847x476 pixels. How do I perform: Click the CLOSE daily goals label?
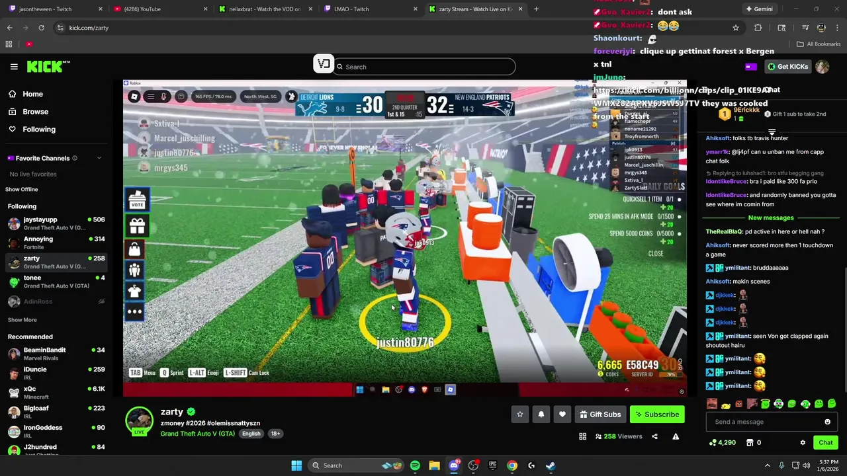(x=655, y=254)
